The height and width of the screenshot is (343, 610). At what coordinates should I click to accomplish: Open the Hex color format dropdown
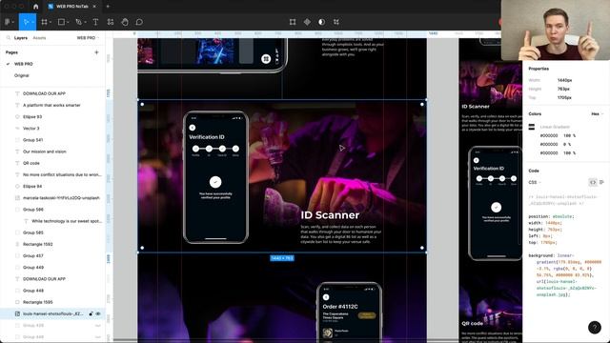598,114
